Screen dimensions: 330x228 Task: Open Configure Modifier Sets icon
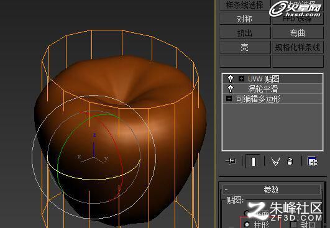(x=312, y=162)
